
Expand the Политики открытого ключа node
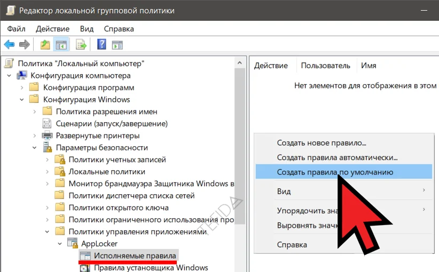48,207
